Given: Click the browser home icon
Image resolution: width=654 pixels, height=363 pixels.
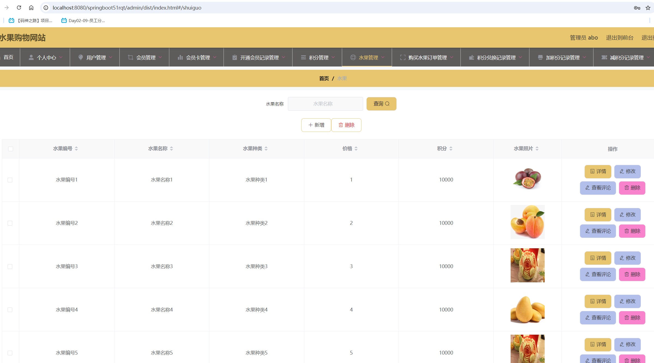Looking at the screenshot, I should [31, 8].
